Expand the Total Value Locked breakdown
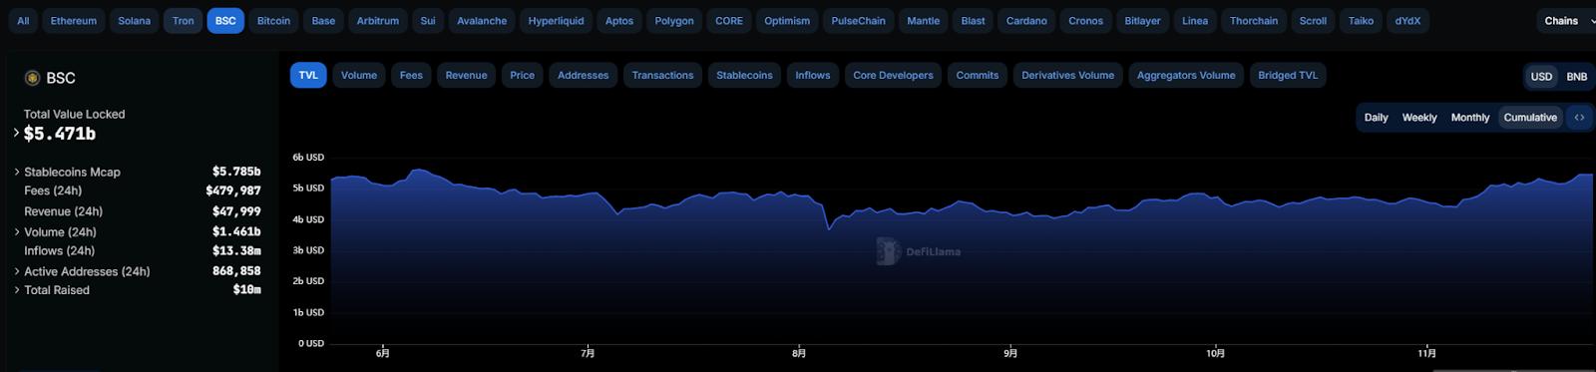Screen dimensions: 1596x372 [16, 133]
